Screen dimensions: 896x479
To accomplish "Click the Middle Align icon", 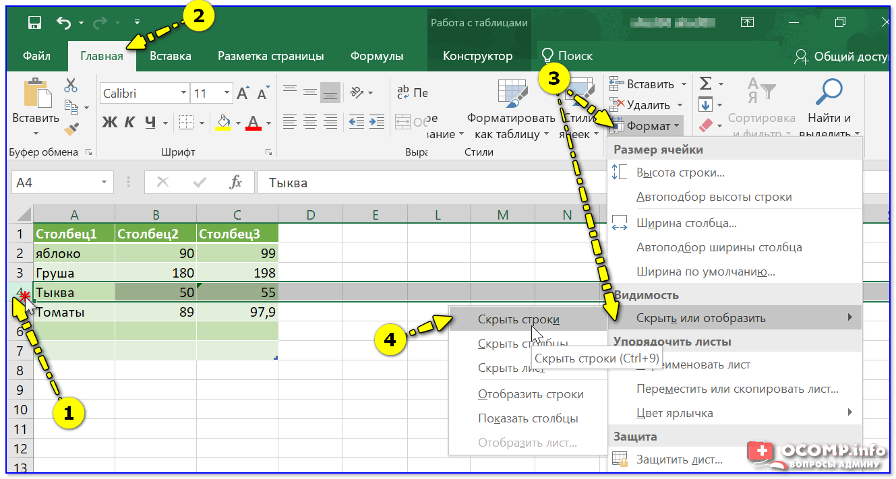I will [310, 92].
